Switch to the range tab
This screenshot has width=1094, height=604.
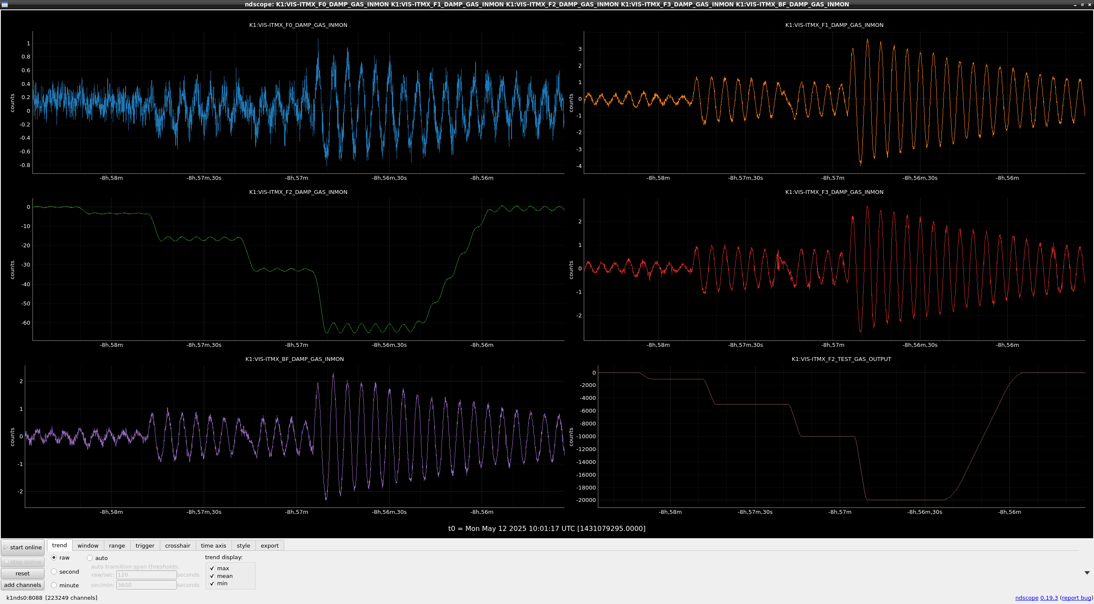(117, 545)
